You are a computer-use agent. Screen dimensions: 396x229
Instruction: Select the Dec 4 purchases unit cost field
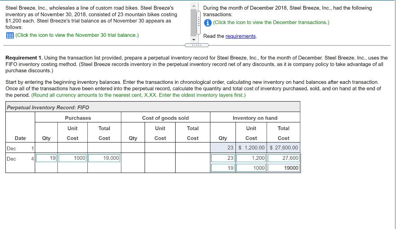pyautogui.click(x=72, y=158)
